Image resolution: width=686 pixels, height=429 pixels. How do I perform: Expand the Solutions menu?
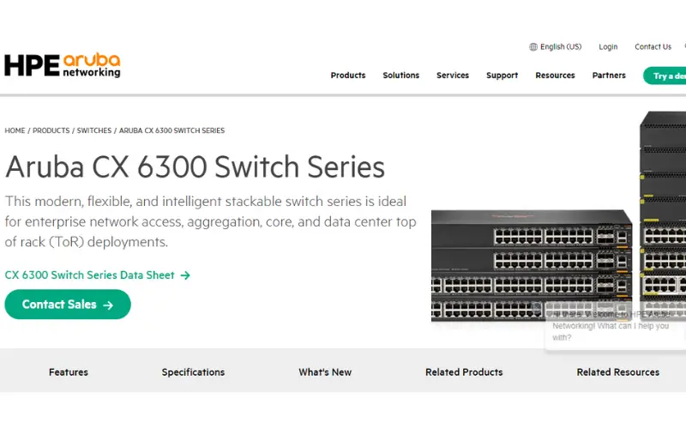coord(401,76)
